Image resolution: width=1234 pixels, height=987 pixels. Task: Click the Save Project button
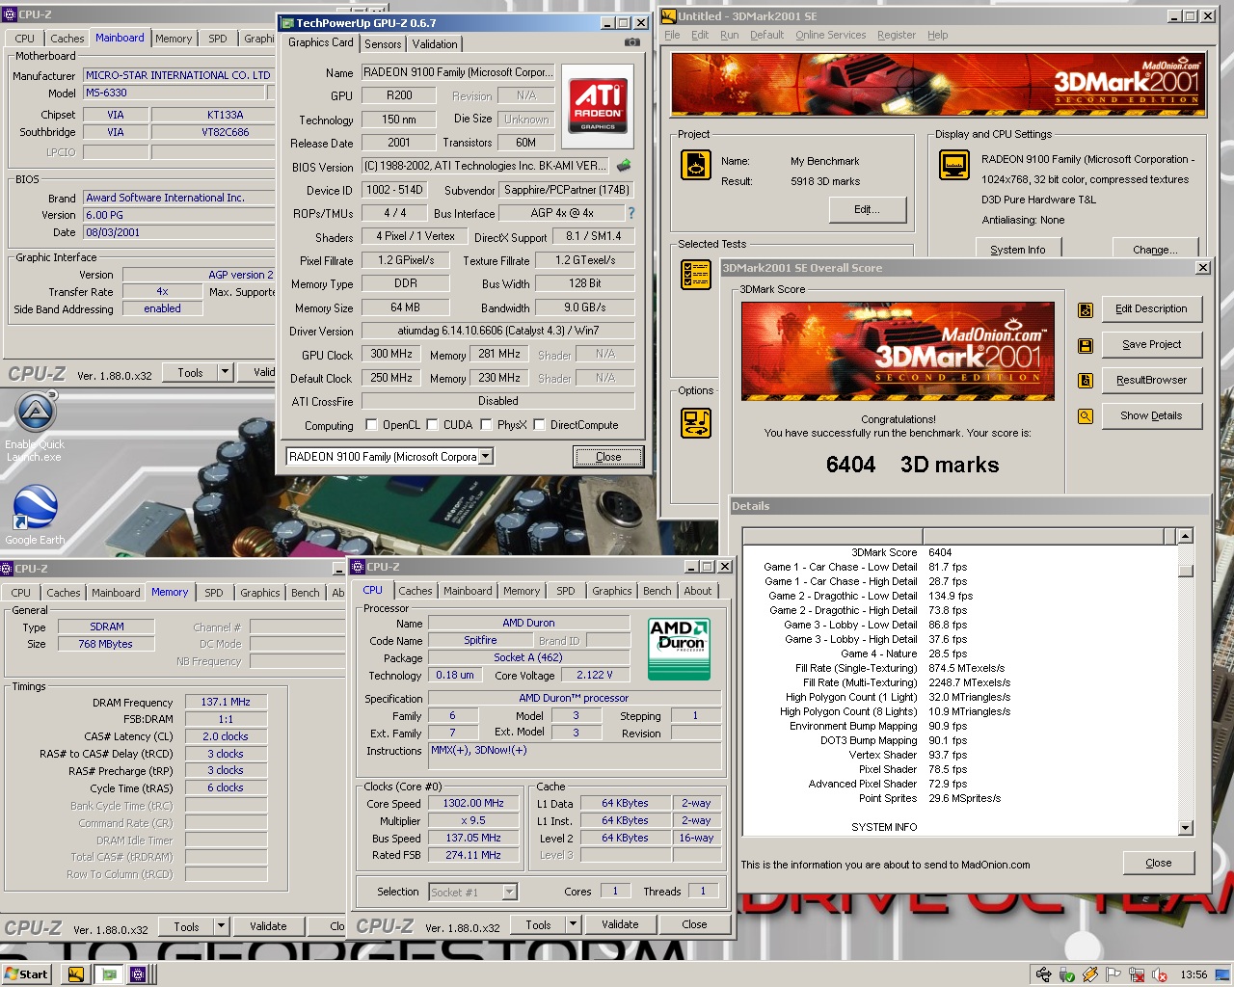tap(1151, 345)
